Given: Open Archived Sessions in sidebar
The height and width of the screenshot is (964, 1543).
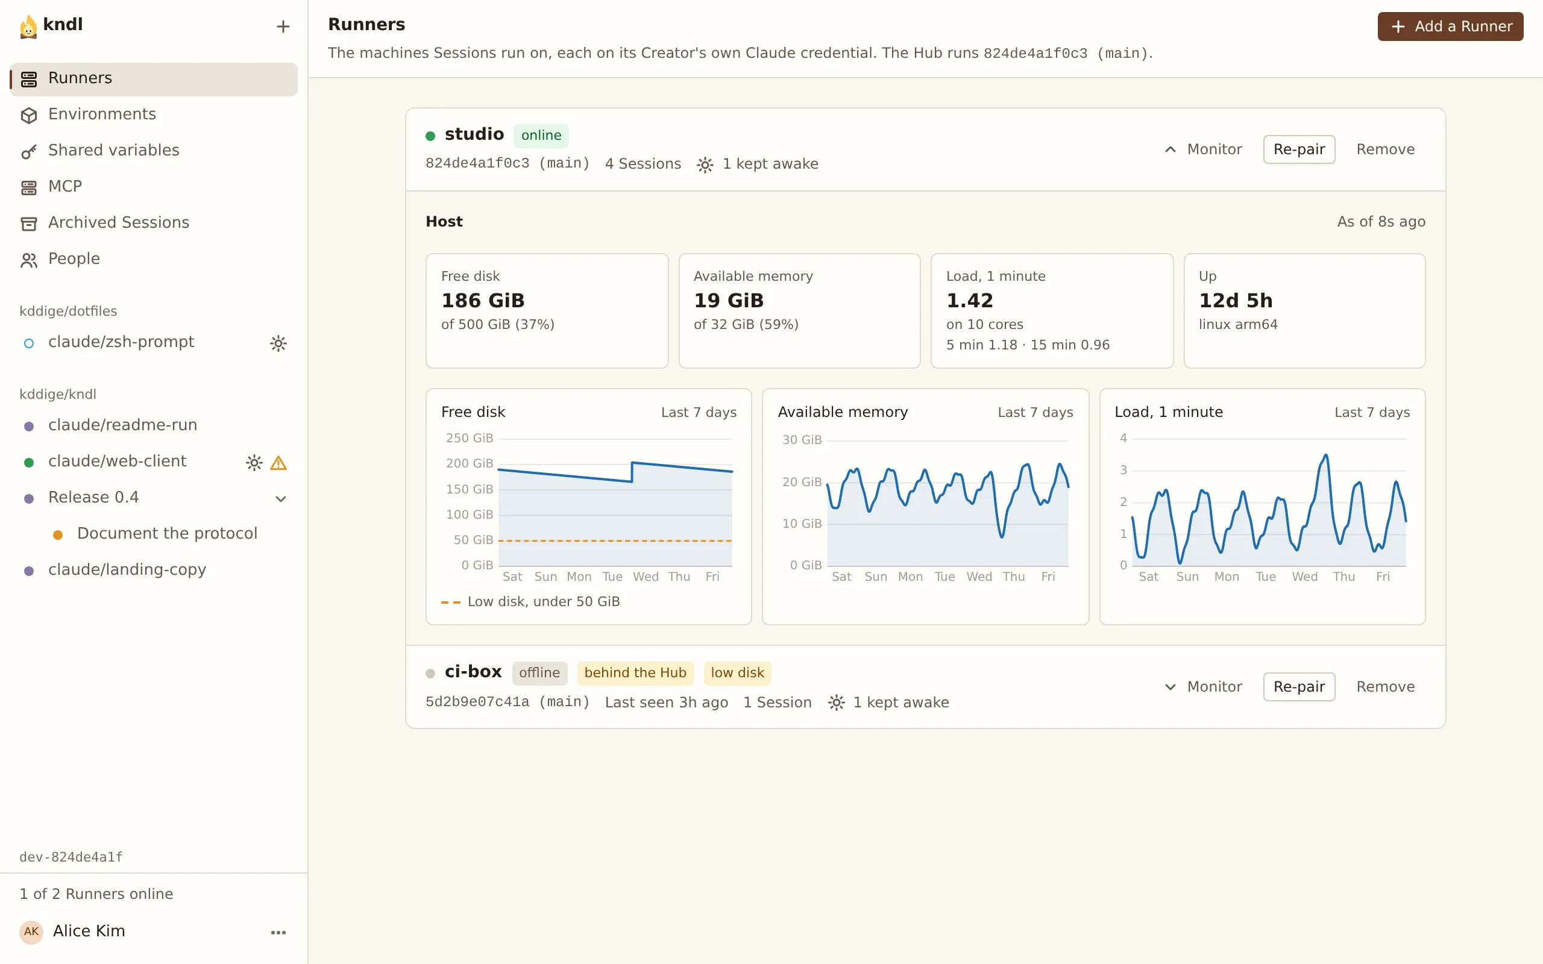Looking at the screenshot, I should tap(154, 223).
